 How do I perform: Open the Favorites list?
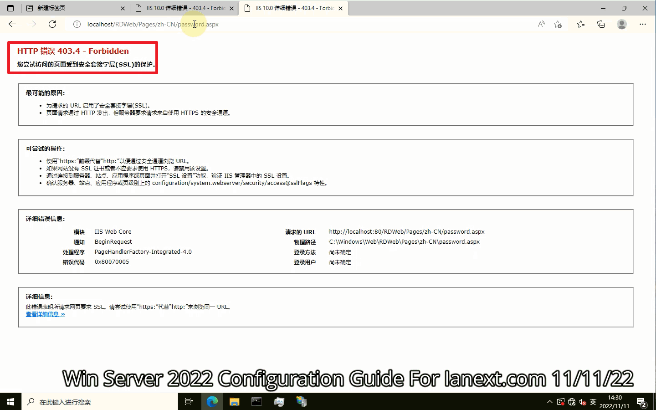(581, 24)
